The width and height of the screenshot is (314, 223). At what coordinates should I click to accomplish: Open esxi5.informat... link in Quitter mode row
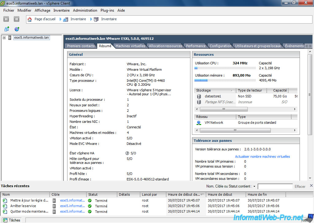(x=72, y=211)
